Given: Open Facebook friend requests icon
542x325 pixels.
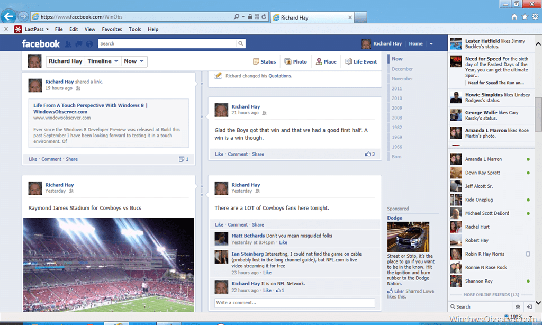Looking at the screenshot, I should (x=68, y=44).
